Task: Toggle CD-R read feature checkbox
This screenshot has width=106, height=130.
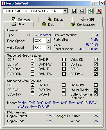Action: point(32,59)
